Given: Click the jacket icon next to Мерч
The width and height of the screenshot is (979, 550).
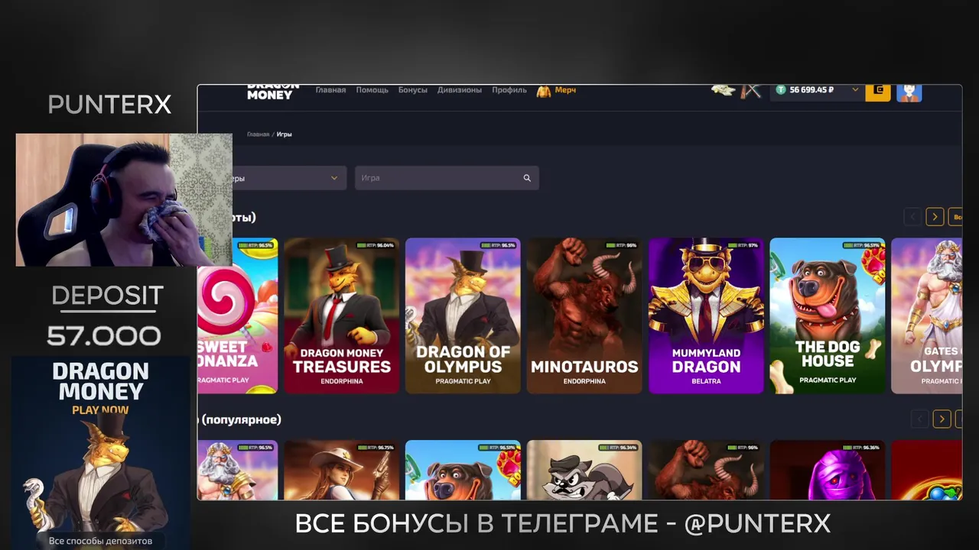Looking at the screenshot, I should 544,91.
